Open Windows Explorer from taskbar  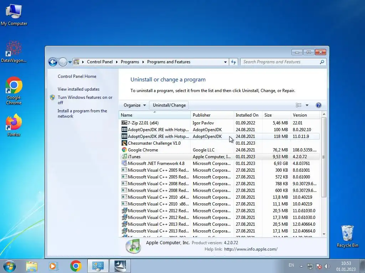32,266
